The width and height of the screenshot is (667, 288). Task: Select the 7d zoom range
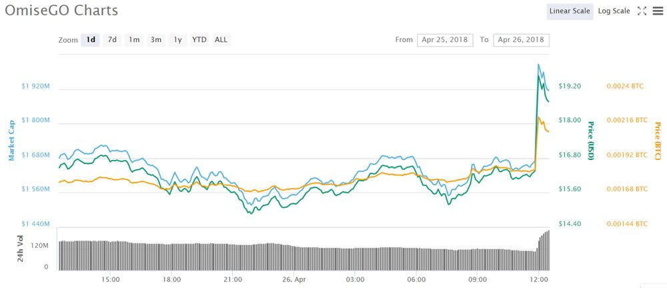[x=112, y=40]
